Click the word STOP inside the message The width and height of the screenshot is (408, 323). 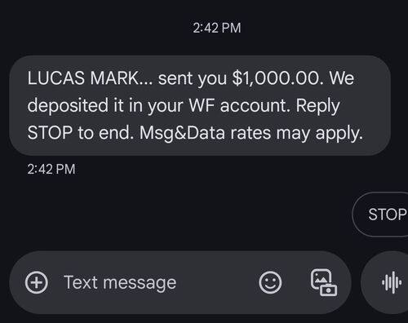point(50,133)
